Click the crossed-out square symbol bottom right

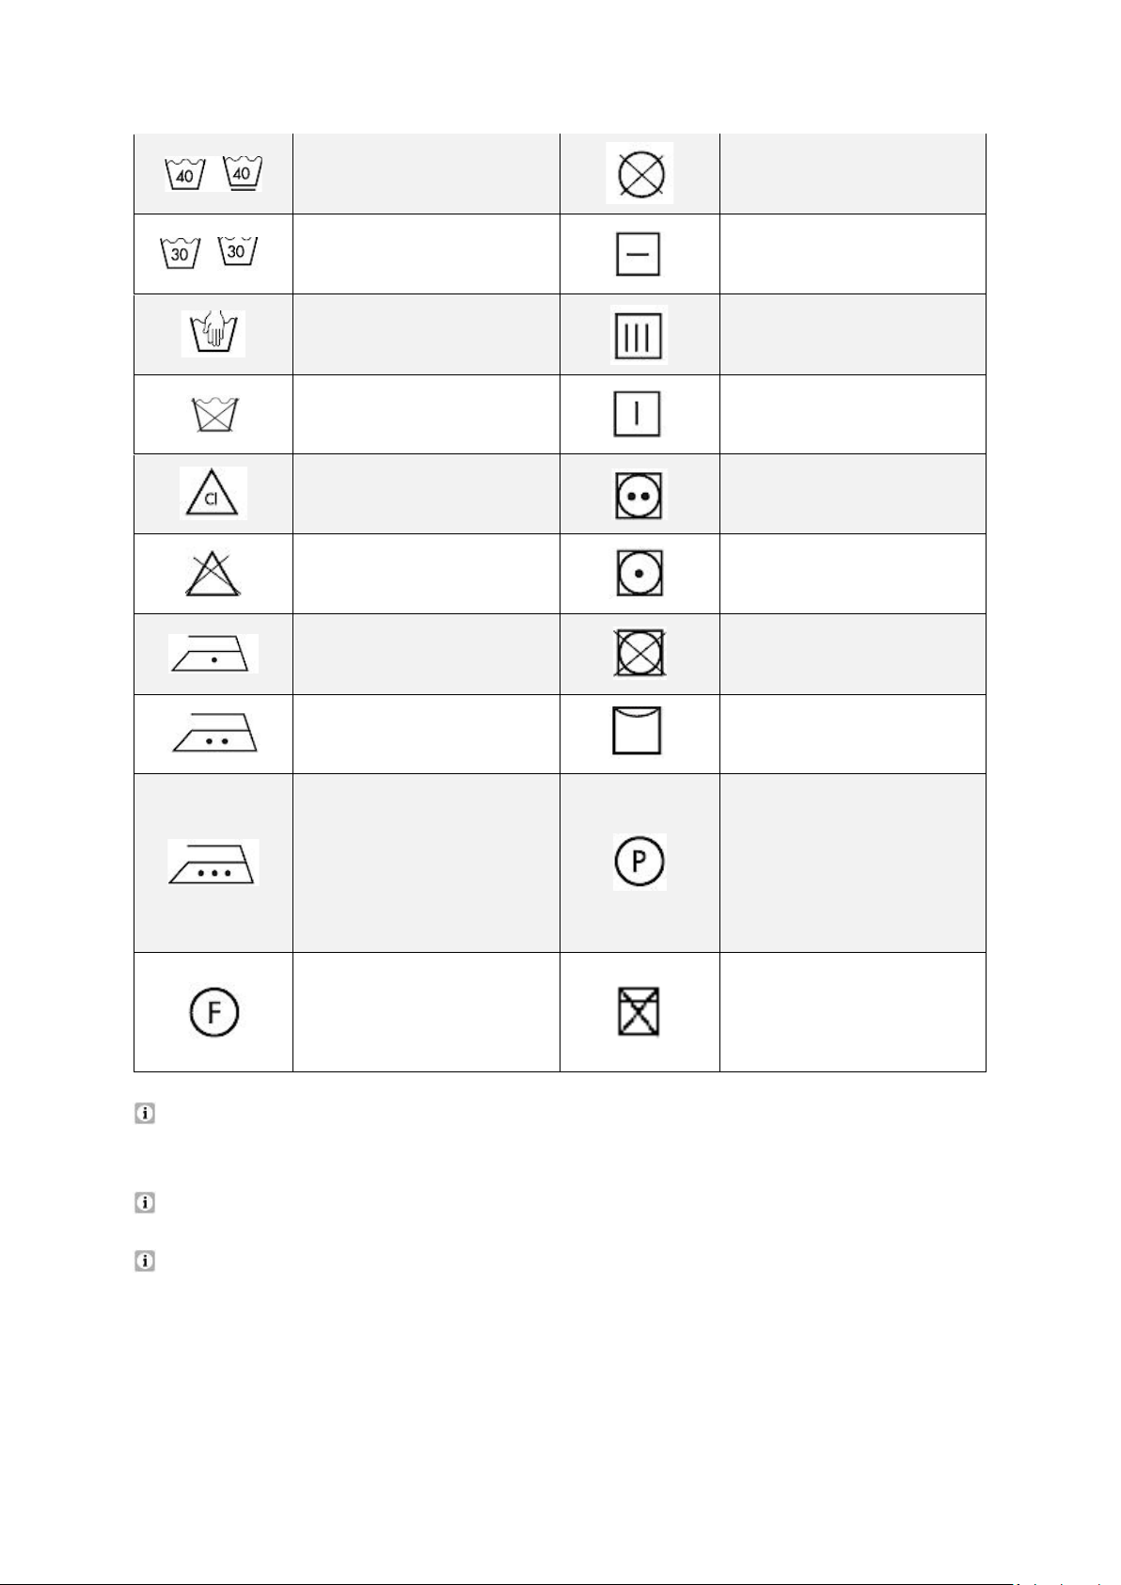[x=639, y=1012]
